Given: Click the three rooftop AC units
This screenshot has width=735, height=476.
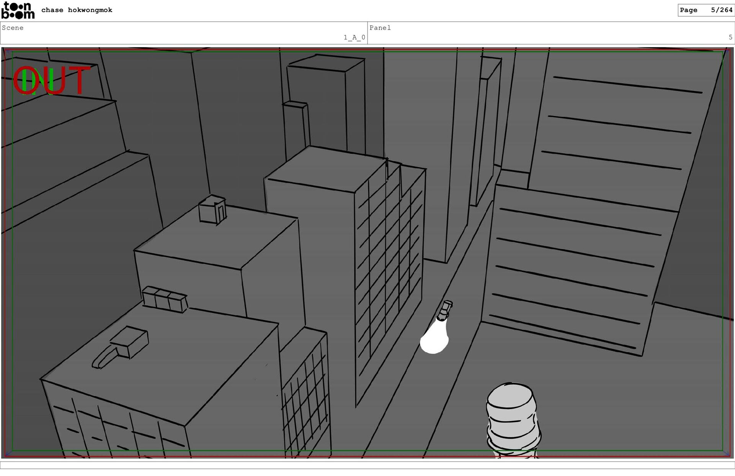Looking at the screenshot, I should [x=165, y=299].
